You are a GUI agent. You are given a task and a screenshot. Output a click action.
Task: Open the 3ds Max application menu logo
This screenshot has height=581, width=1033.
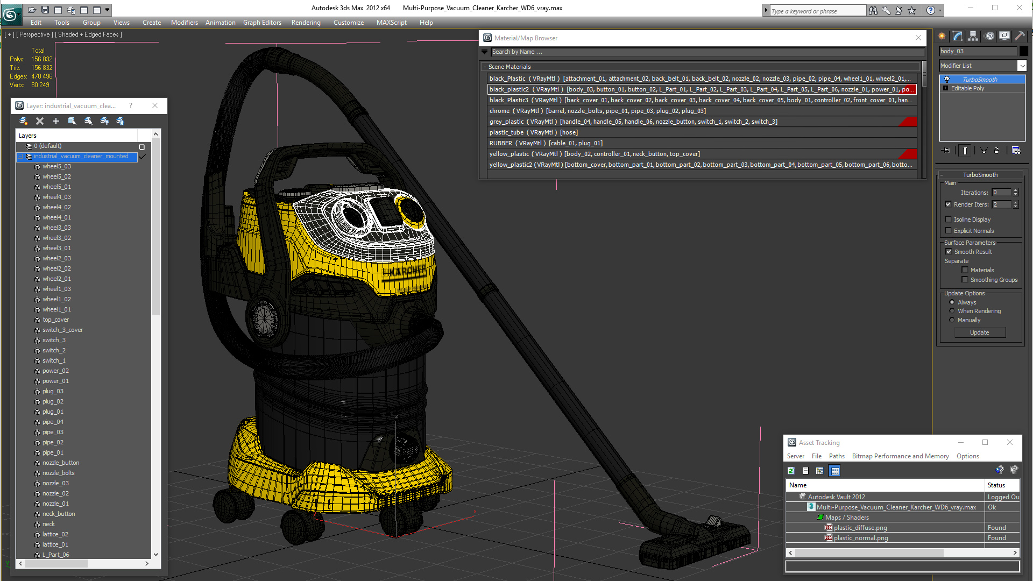pos(11,14)
